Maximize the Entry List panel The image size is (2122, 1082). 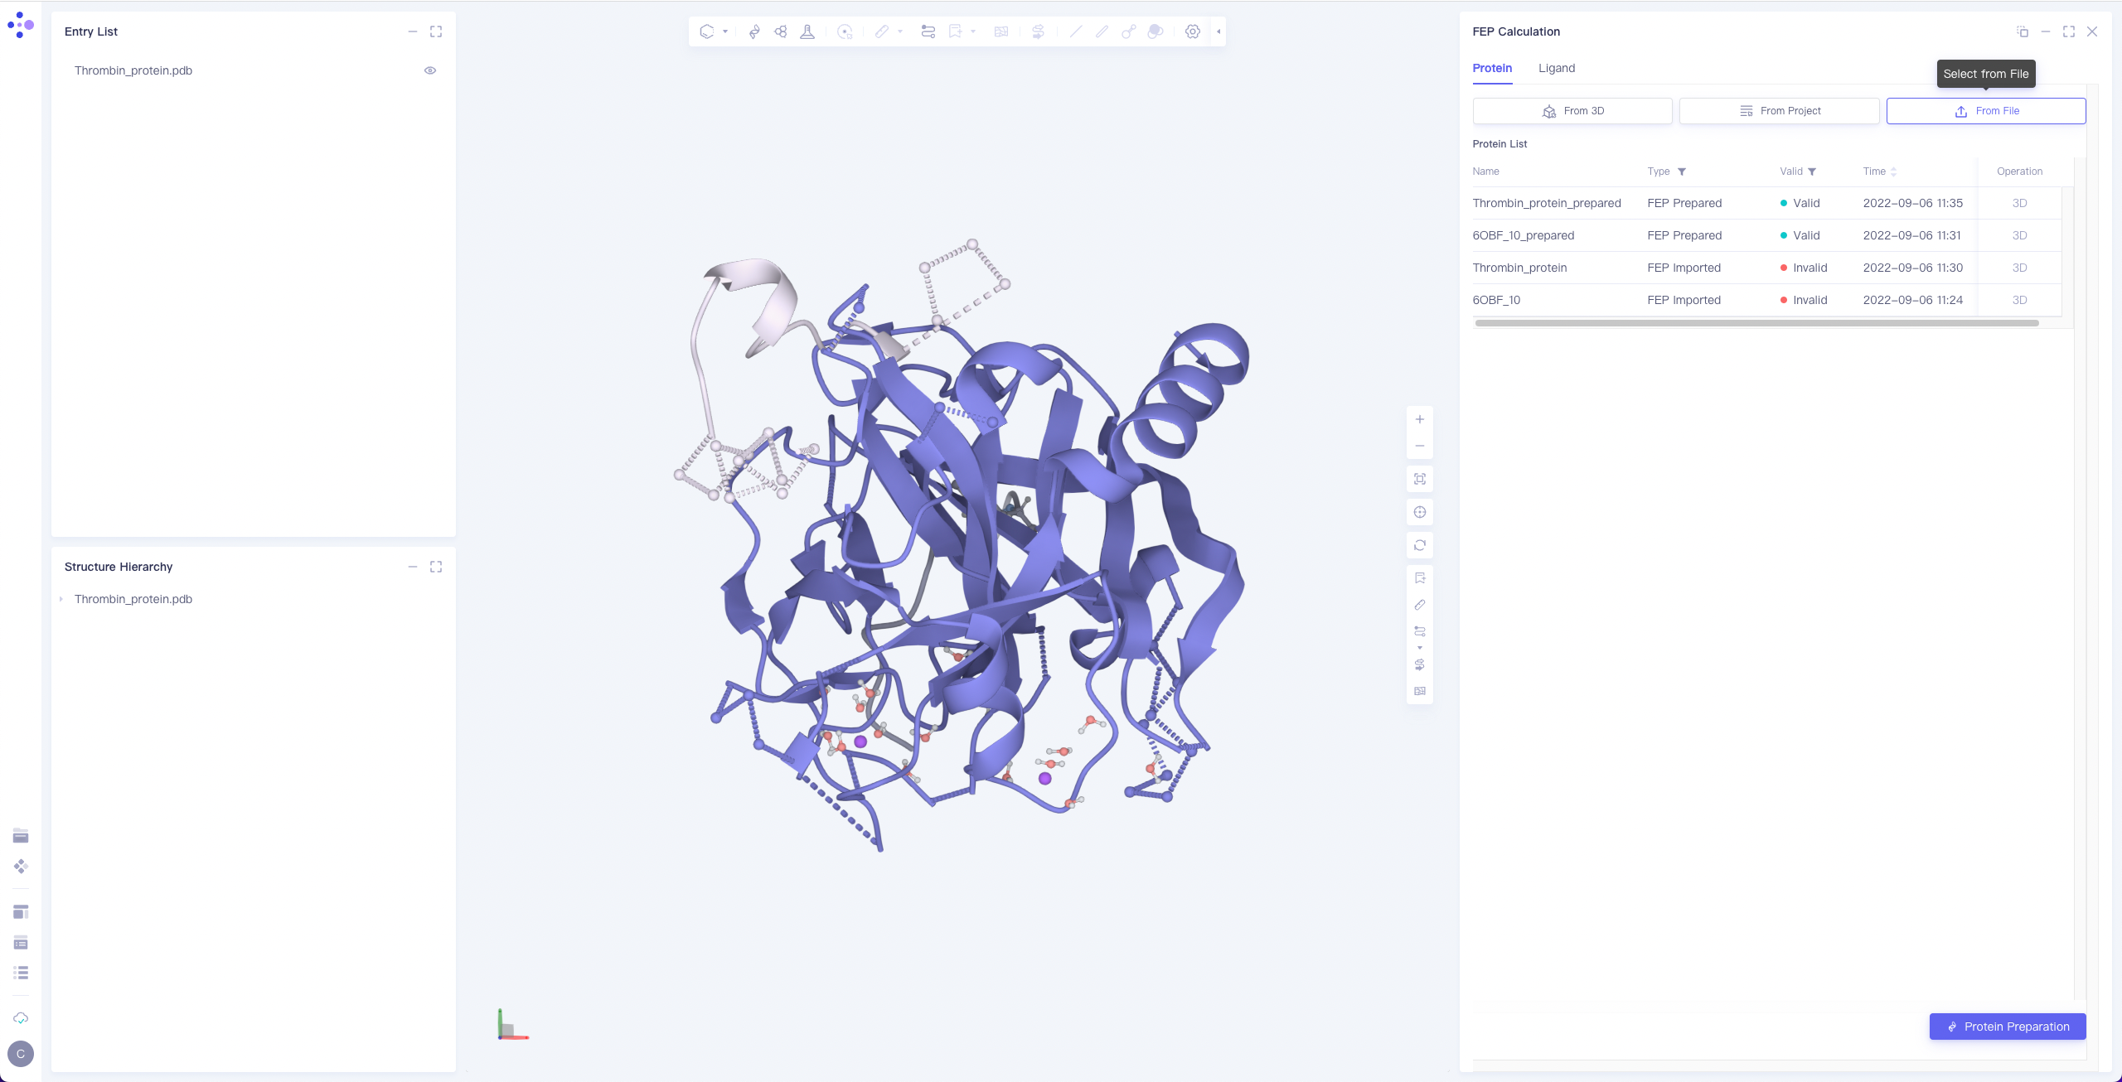tap(436, 31)
